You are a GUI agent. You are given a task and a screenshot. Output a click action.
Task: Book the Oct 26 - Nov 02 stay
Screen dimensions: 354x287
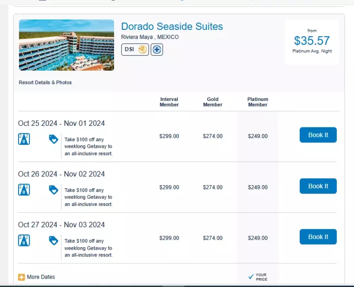point(318,186)
